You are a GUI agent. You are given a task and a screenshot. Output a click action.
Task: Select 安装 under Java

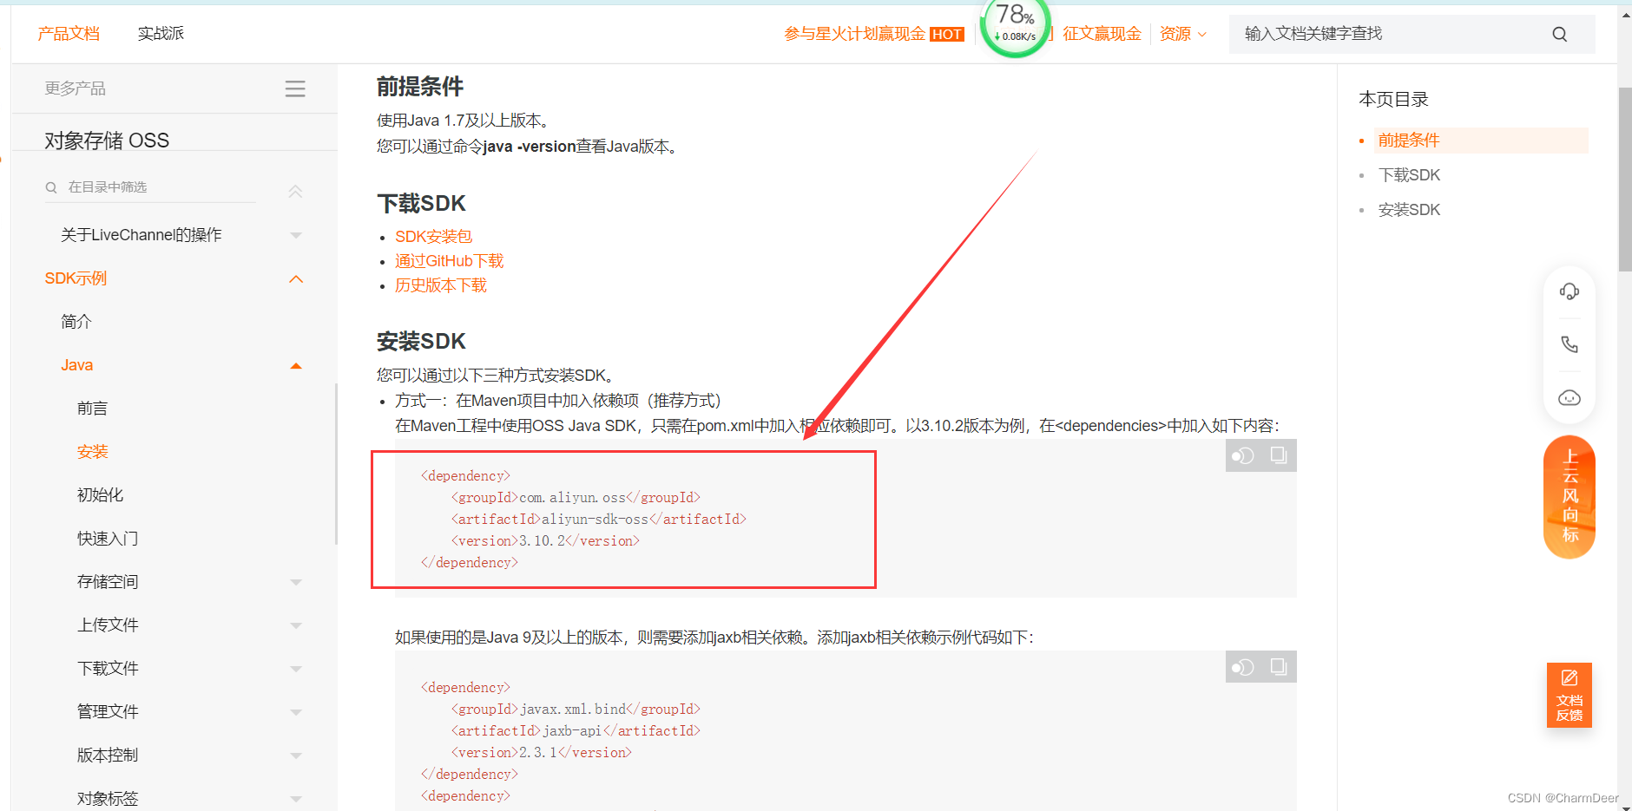(x=92, y=452)
